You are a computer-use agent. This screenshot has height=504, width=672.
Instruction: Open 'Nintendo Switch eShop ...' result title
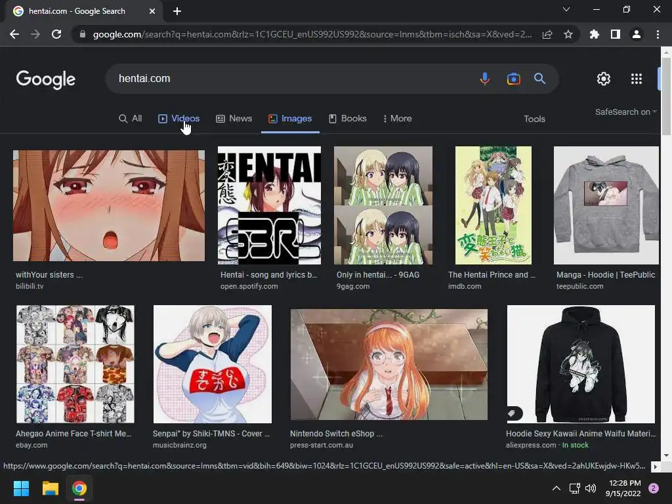337,434
